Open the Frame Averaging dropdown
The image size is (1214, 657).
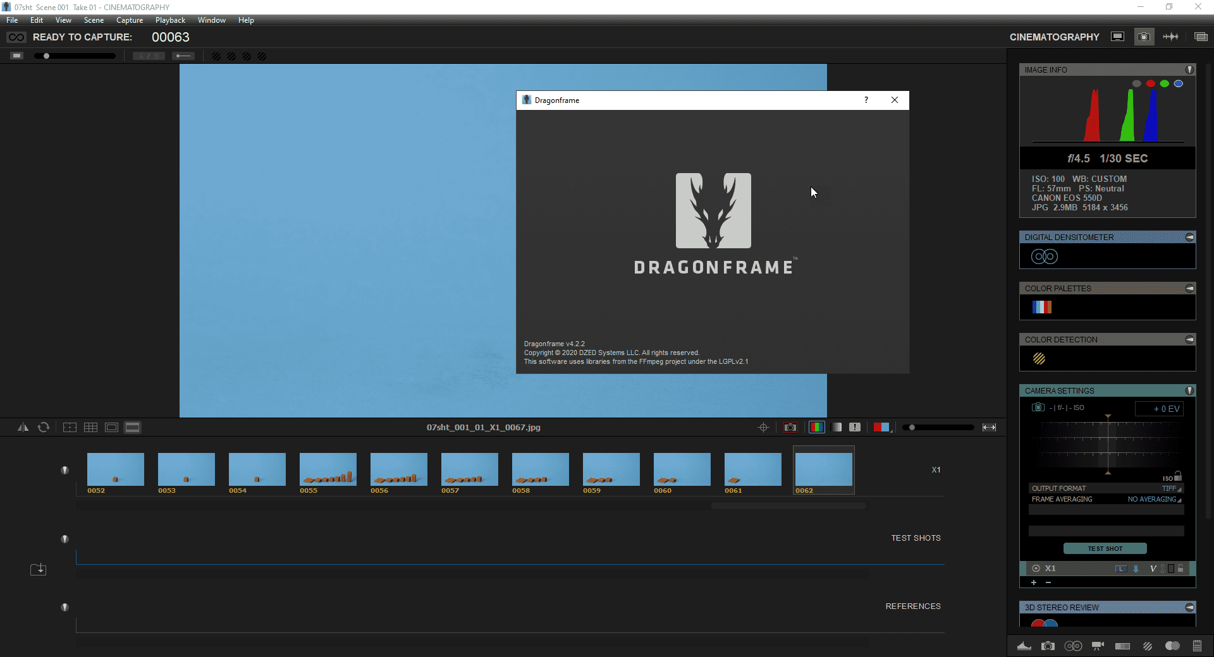coord(1155,499)
